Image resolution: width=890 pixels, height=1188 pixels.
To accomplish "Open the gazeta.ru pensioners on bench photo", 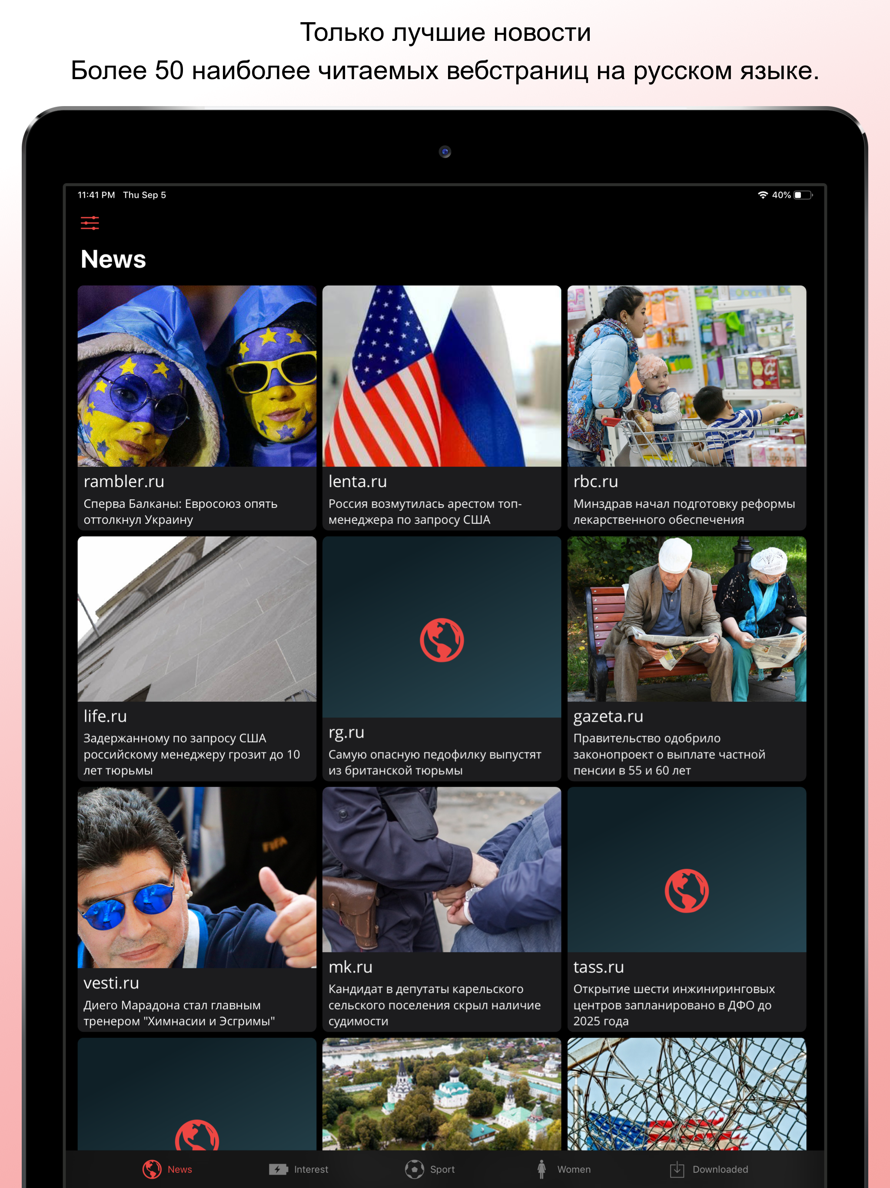I will coord(687,619).
